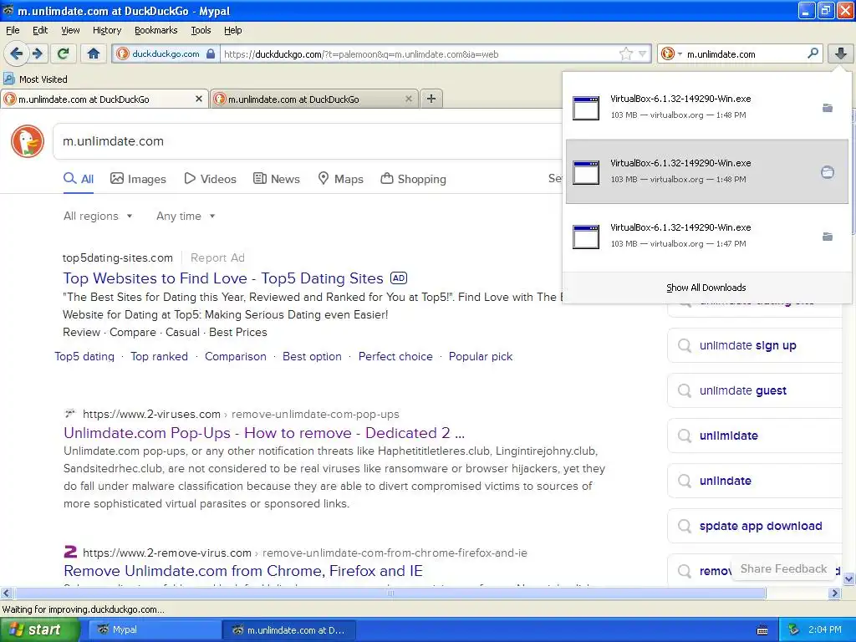Viewport: 856px width, 642px height.
Task: Click the horizontal scrollbar right arrow
Action: pyautogui.click(x=834, y=593)
